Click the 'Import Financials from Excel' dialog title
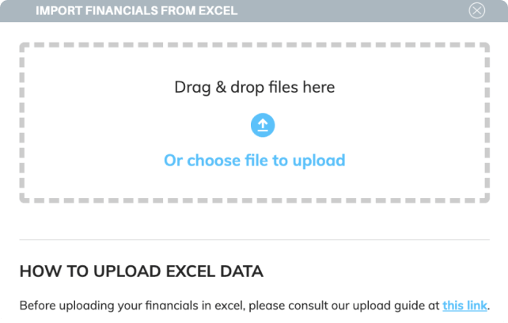Viewport: 508px width, 323px height. (136, 11)
